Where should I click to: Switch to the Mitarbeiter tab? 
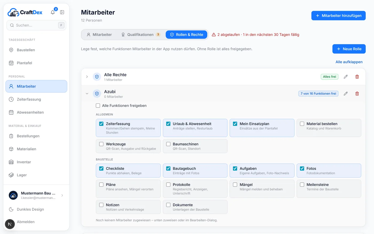click(99, 35)
